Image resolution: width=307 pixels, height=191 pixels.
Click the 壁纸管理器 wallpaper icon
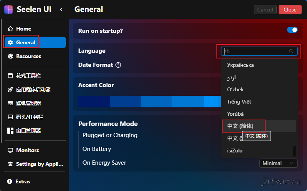pos(10,103)
